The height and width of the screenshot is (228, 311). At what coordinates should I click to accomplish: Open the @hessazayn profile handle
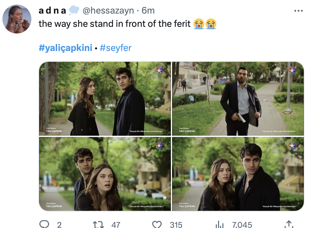point(108,11)
